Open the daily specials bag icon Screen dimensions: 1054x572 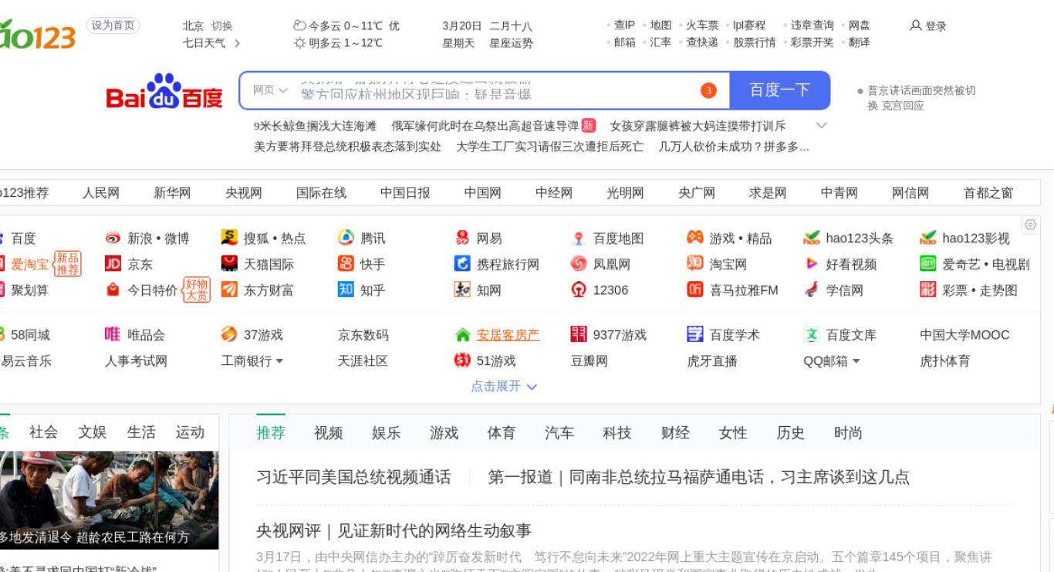pyautogui.click(x=113, y=289)
